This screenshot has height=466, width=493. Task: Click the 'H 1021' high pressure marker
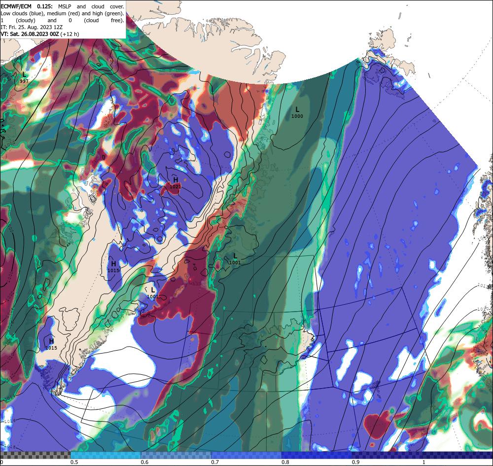[x=176, y=182]
